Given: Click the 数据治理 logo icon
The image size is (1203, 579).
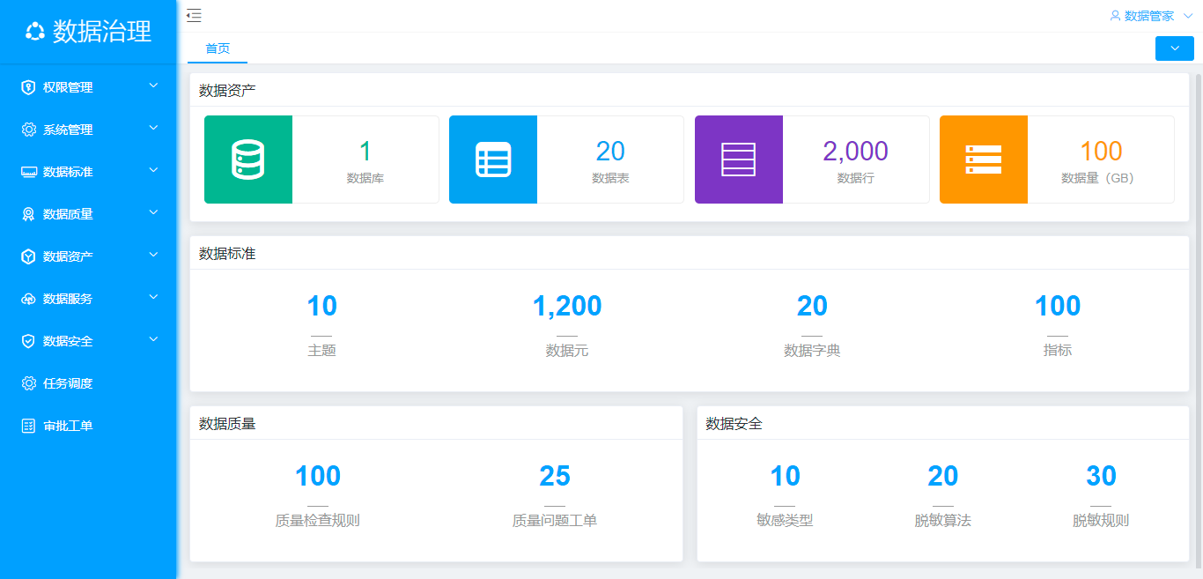Looking at the screenshot, I should (35, 32).
